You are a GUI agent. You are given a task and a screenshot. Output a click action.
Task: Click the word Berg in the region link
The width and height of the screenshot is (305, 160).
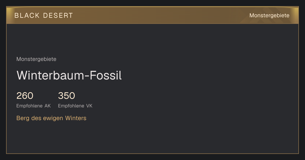(x=22, y=118)
